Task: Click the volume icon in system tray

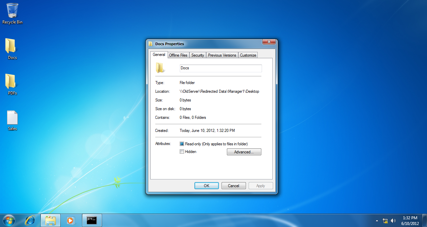Action: pyautogui.click(x=393, y=221)
